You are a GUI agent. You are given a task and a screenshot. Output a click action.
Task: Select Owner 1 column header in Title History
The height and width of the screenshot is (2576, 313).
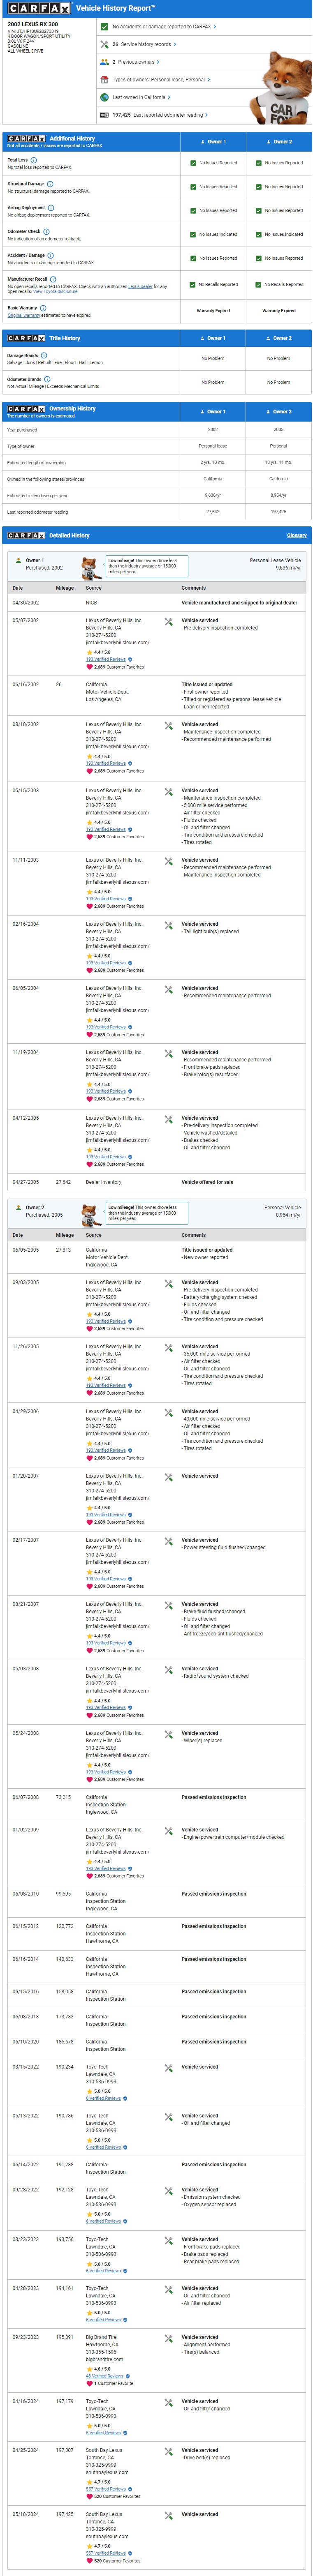(x=213, y=338)
